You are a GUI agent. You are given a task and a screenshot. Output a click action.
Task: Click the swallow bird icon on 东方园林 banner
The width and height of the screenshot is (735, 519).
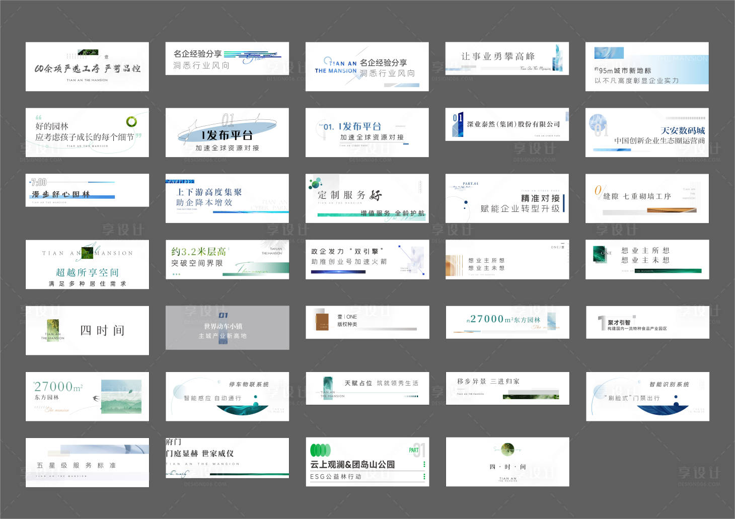coord(96,398)
